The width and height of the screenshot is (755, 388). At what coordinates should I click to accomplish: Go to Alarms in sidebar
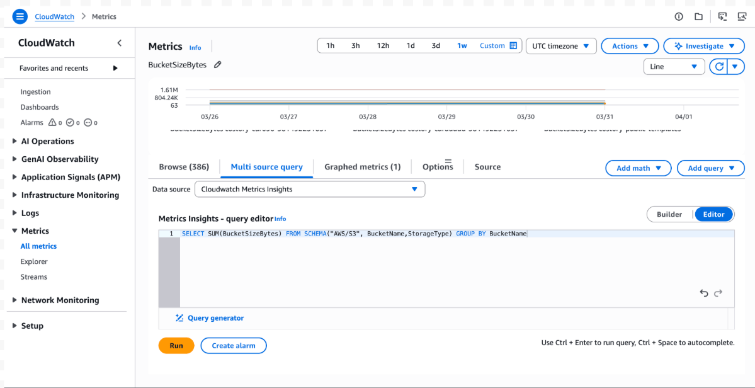(31, 123)
